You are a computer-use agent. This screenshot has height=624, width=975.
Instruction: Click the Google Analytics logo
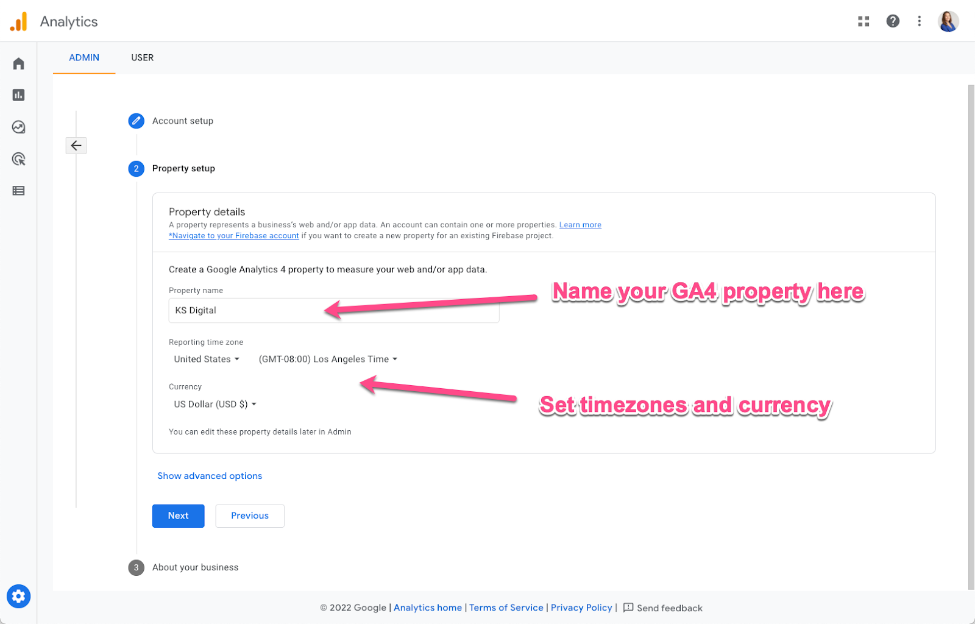tap(19, 21)
